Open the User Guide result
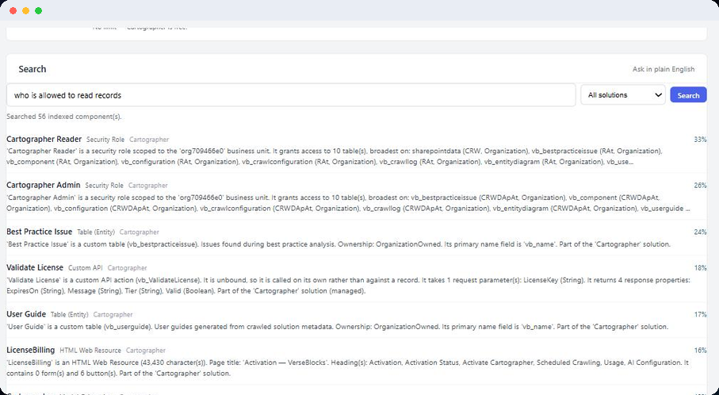The image size is (719, 395). coord(26,314)
